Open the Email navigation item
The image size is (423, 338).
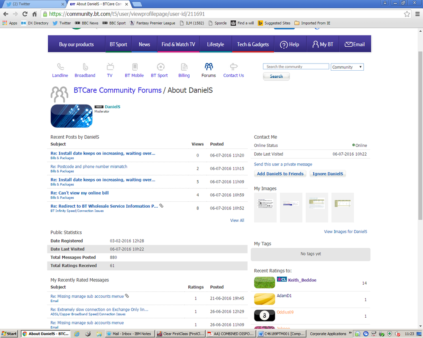pos(355,44)
